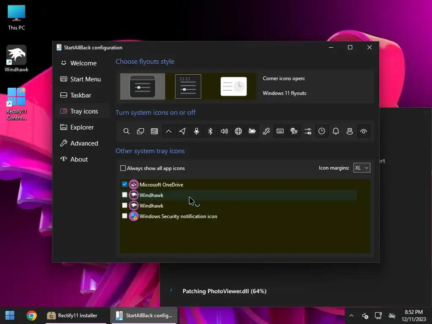
Task: Open the About section
Action: (83, 159)
